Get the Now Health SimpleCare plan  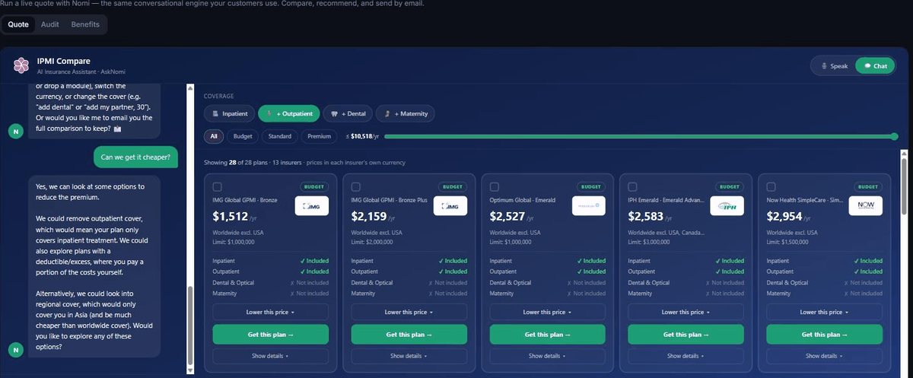tap(825, 334)
